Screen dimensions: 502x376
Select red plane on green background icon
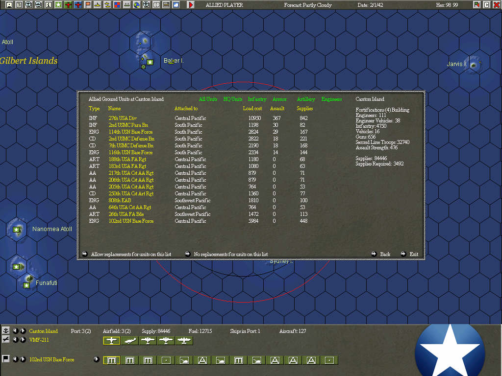tap(68, 5)
